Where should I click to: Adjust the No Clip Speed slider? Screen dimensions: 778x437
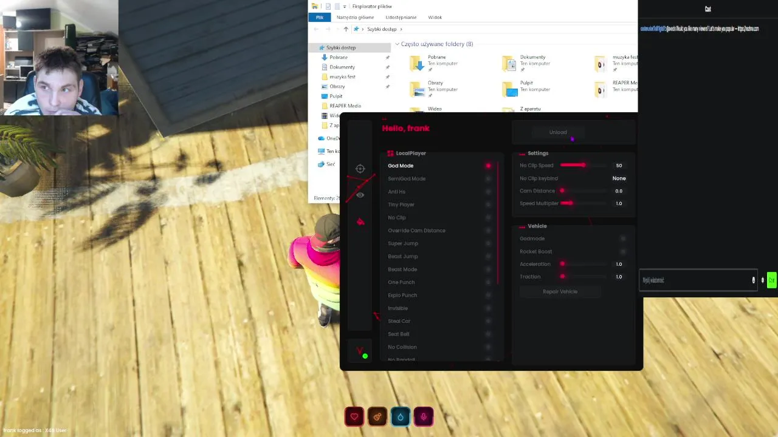[583, 165]
